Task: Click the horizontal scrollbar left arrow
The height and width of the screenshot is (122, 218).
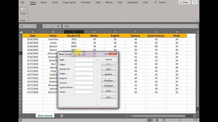Action: [x=131, y=116]
